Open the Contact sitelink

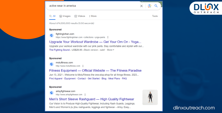(x=82, y=79)
